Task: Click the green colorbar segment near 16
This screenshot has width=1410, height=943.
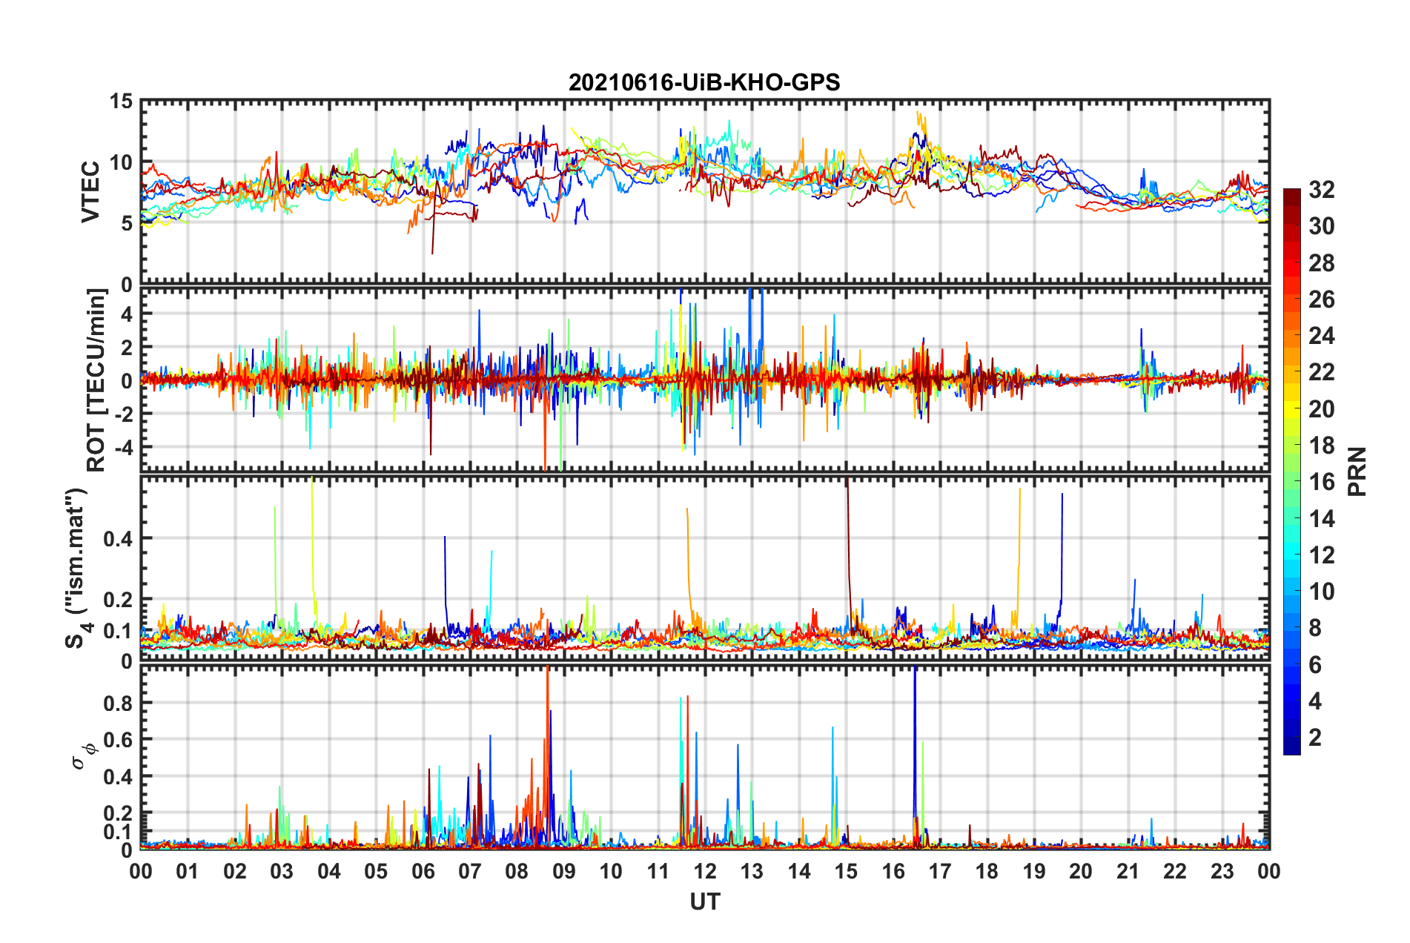Action: click(1291, 482)
